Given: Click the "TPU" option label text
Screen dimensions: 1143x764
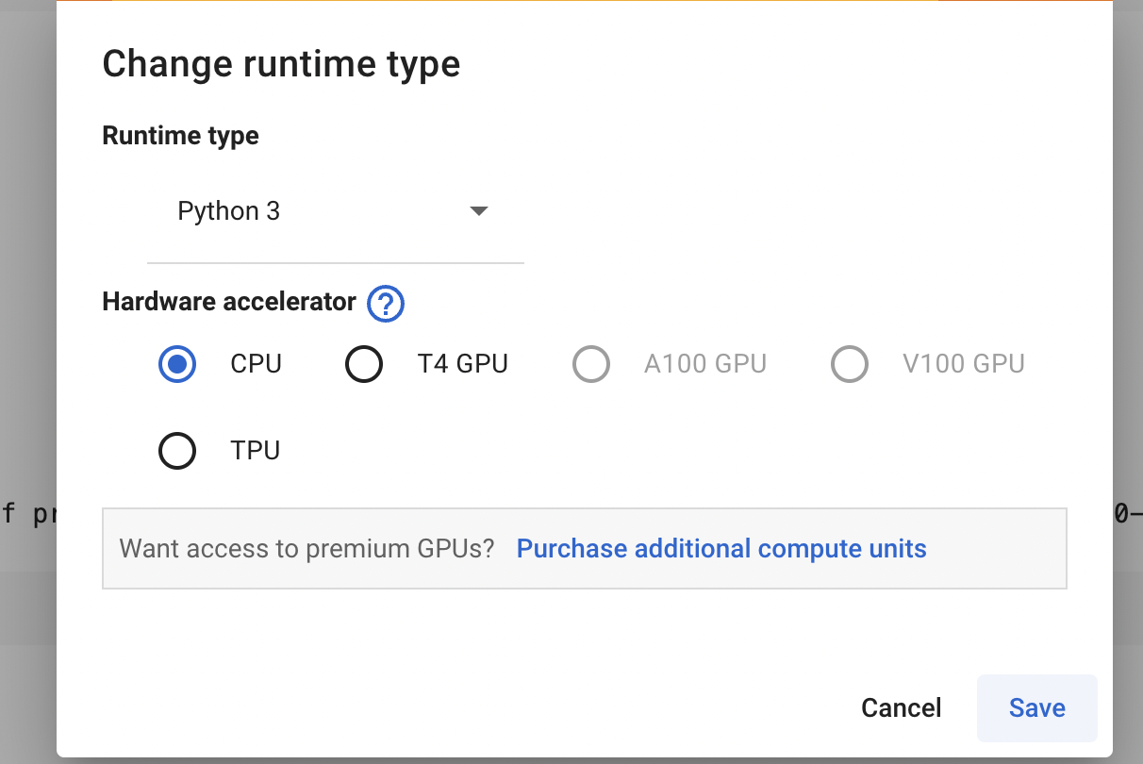Looking at the screenshot, I should 256,451.
